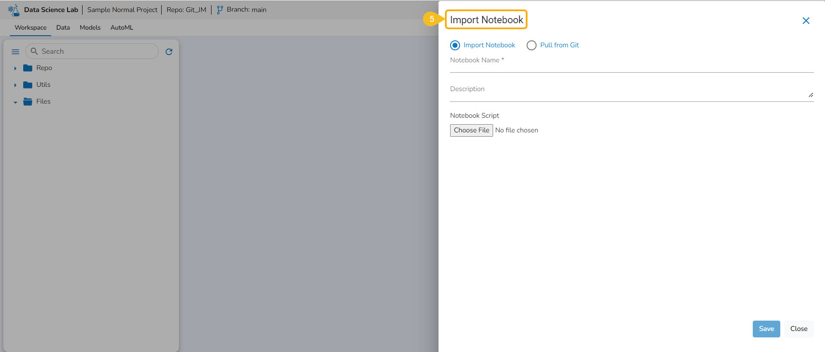Select the Pull from Git radio option

point(531,45)
